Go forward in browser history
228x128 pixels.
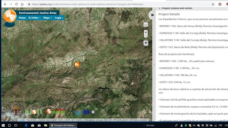[x=11, y=4]
